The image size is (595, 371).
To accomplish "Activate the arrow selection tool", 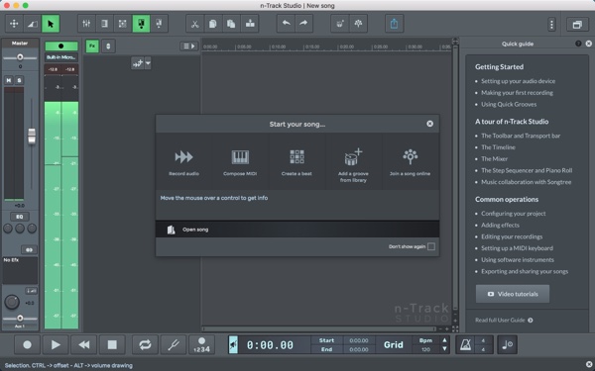I will [51, 24].
